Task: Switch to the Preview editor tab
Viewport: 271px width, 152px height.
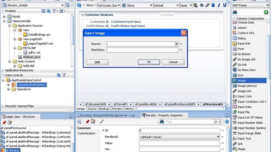Action: [117, 109]
